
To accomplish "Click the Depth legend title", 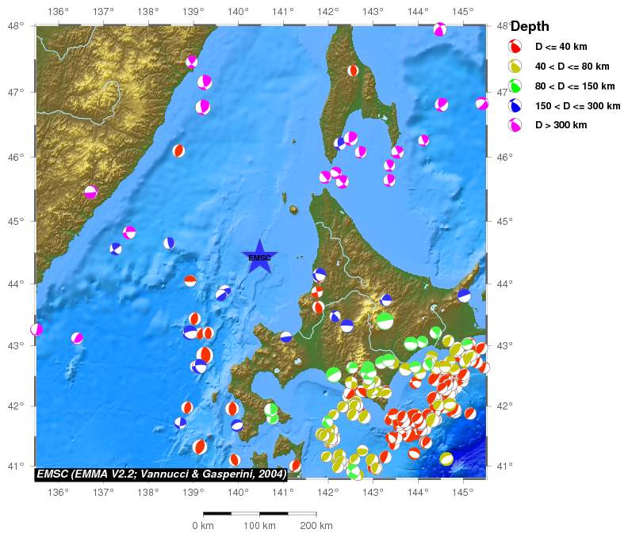I will [530, 27].
